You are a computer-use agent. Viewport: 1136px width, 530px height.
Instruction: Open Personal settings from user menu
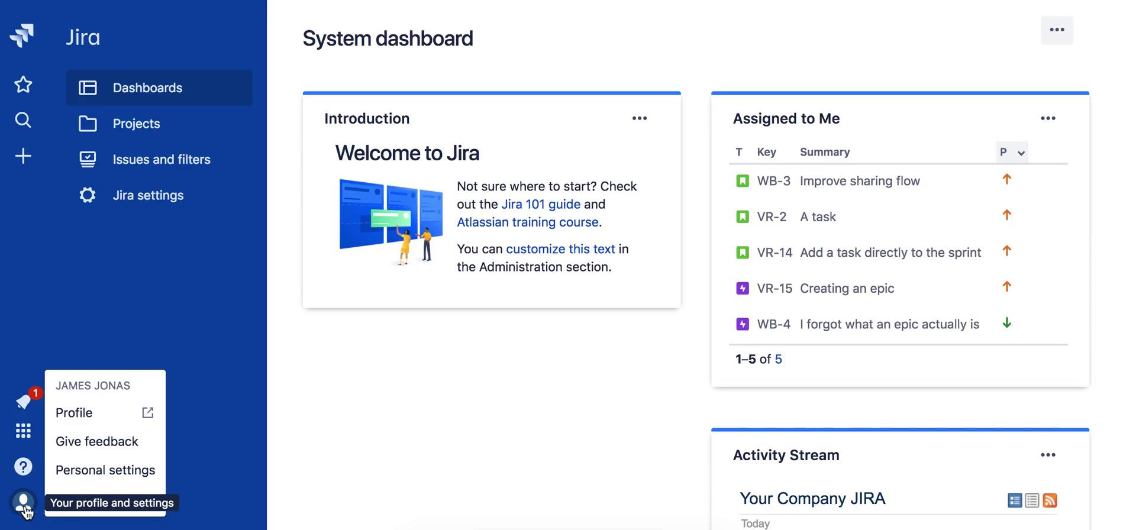click(x=105, y=470)
